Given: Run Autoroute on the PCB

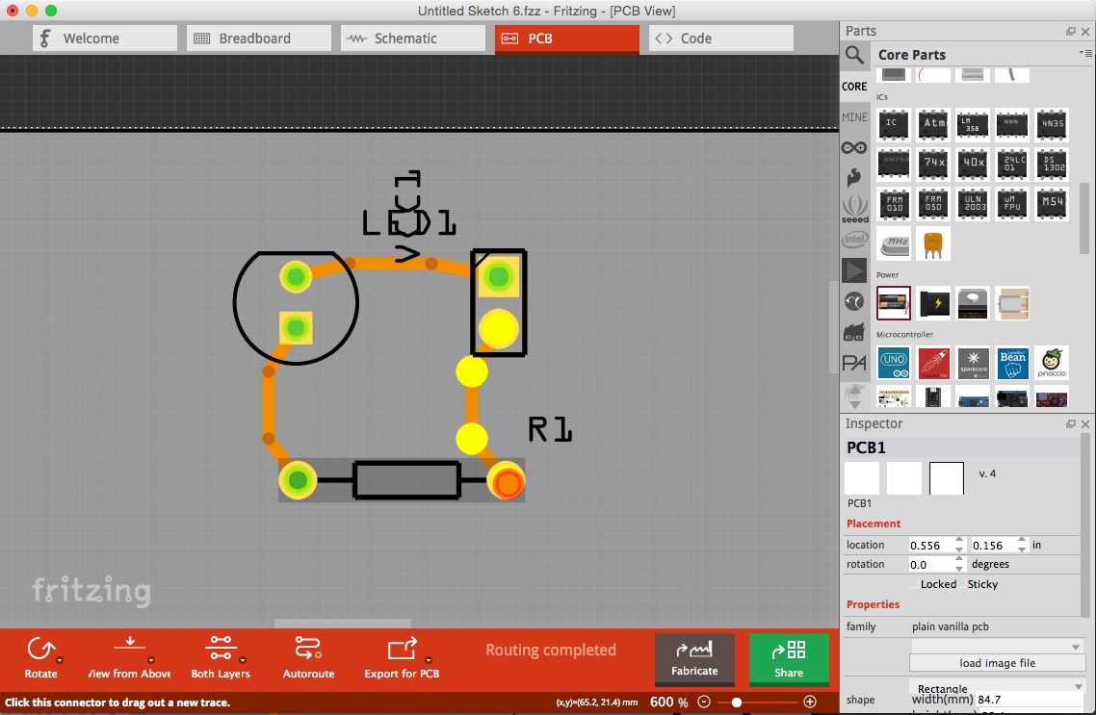Looking at the screenshot, I should (308, 658).
